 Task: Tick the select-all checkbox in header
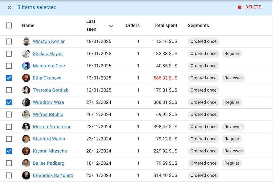click(x=9, y=26)
